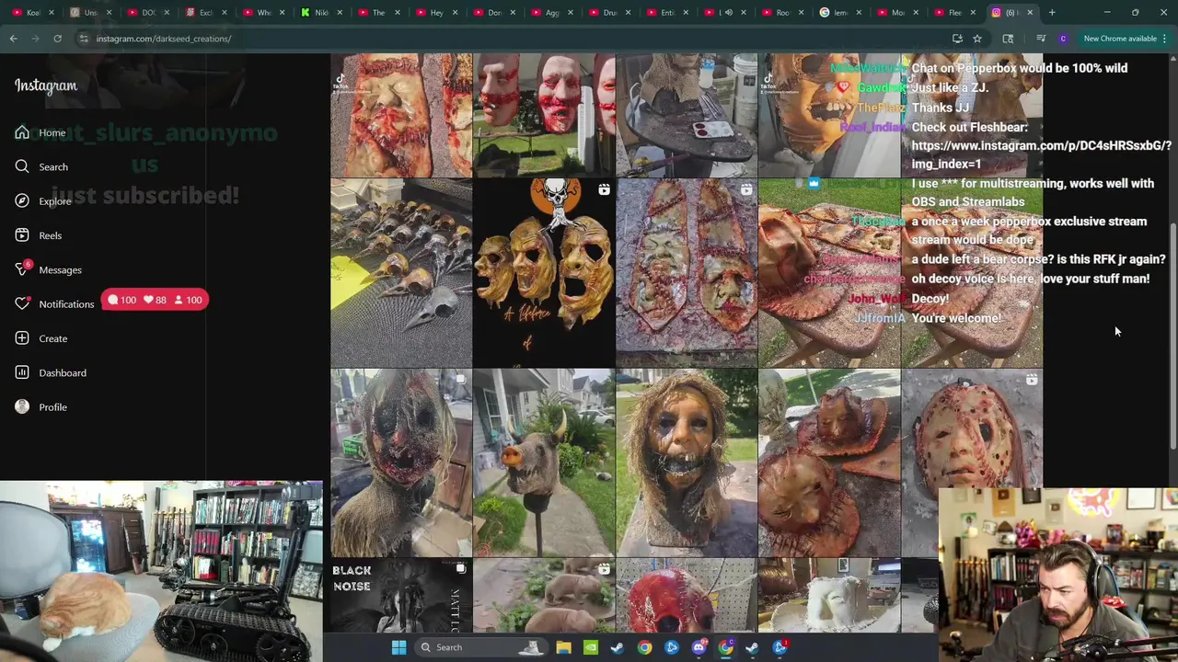Viewport: 1178px width, 662px height.
Task: Switch to the Flee browser tab
Action: click(953, 12)
